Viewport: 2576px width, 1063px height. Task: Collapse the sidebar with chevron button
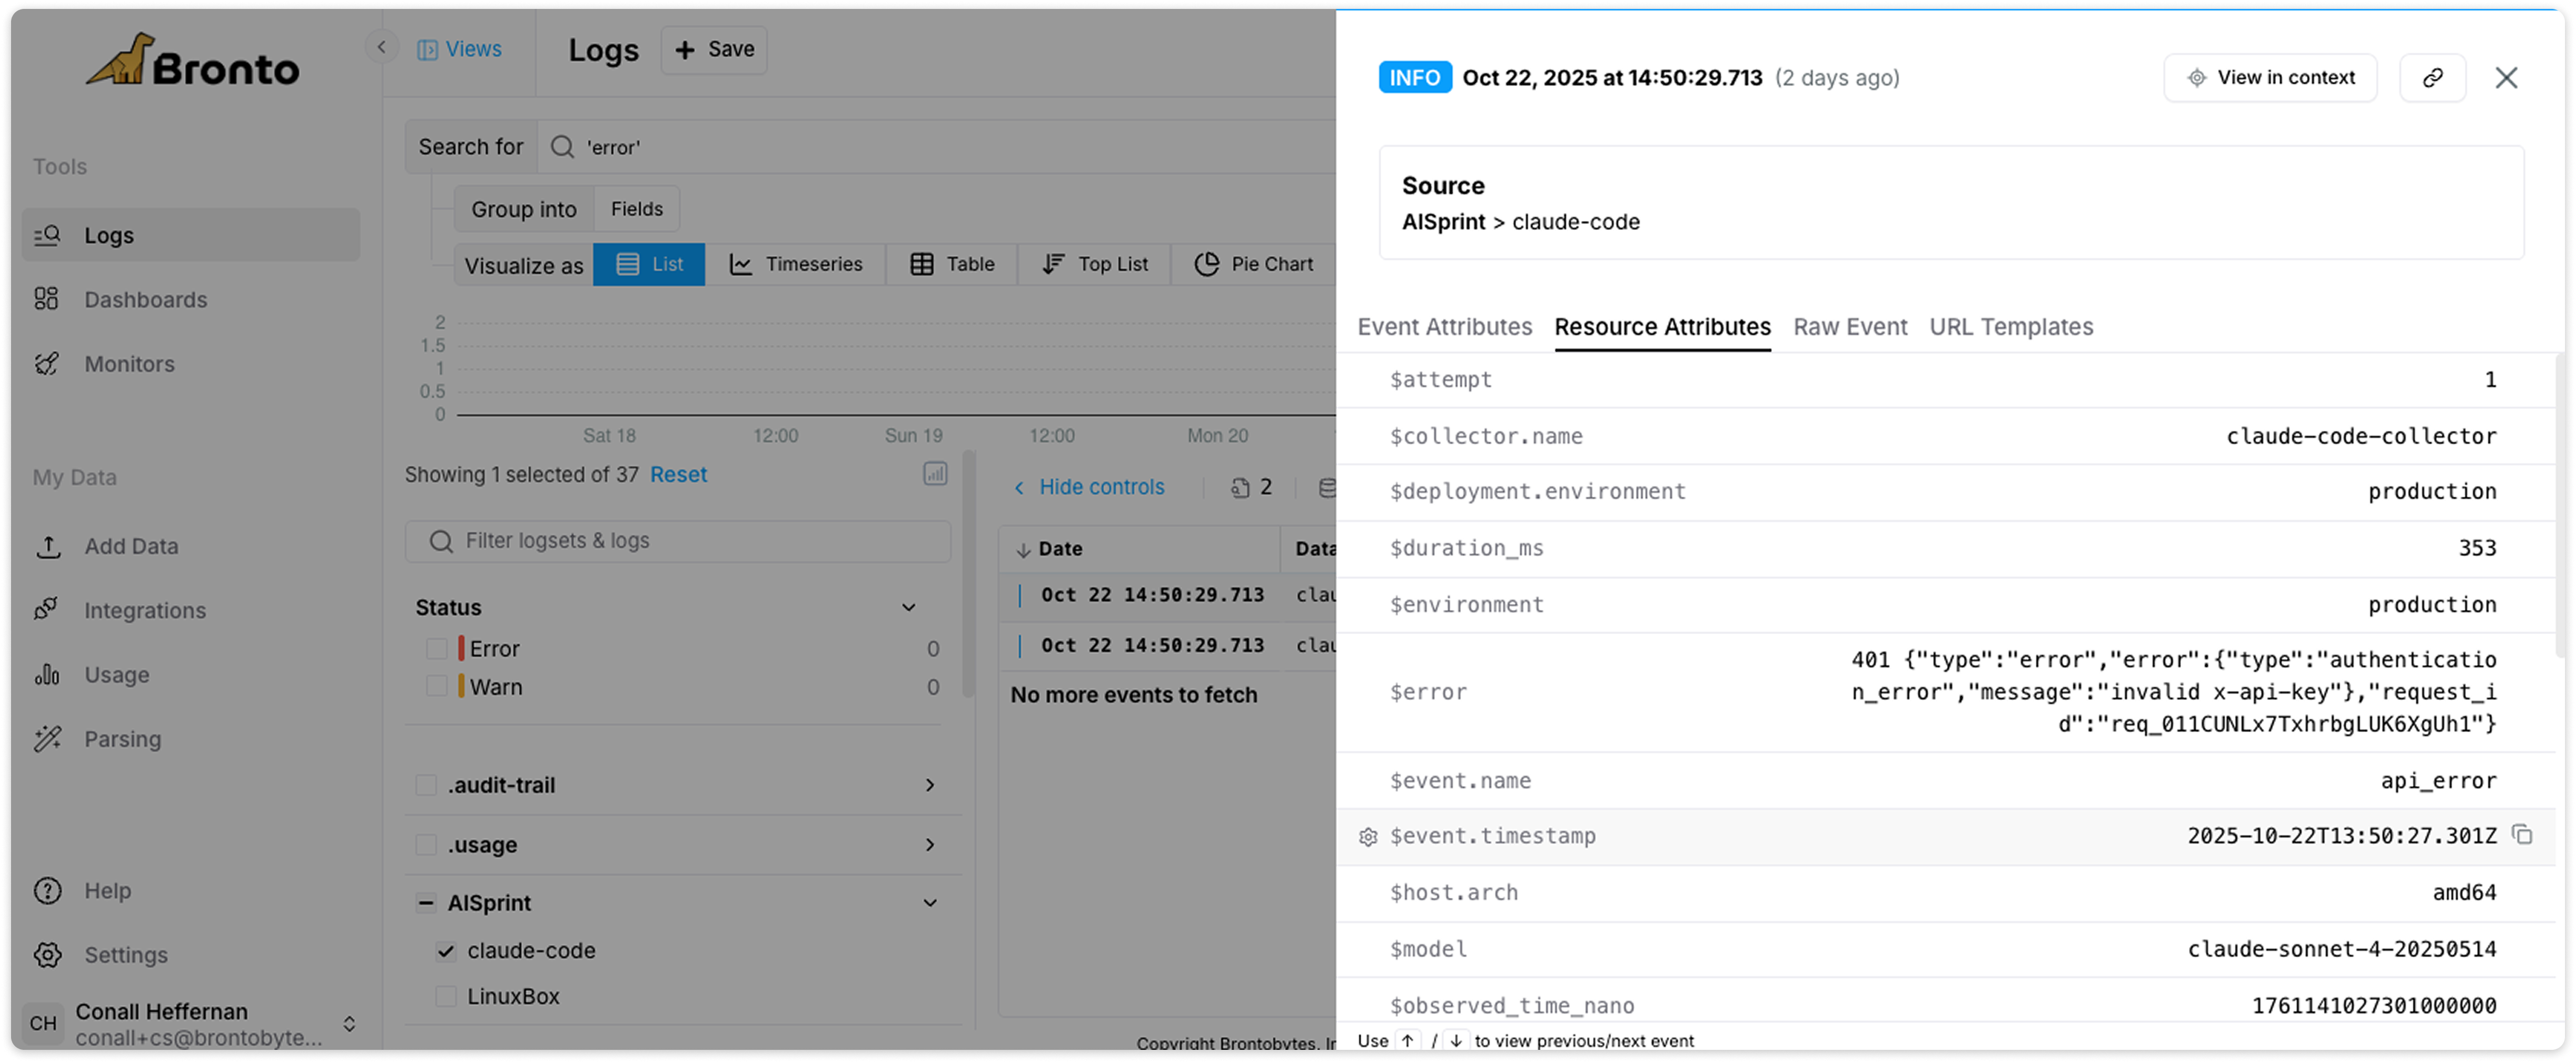(381, 47)
